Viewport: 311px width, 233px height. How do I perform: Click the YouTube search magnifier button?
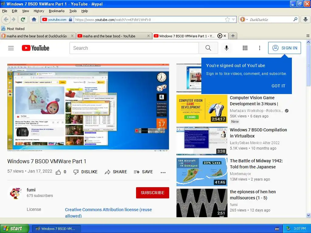[x=208, y=48]
